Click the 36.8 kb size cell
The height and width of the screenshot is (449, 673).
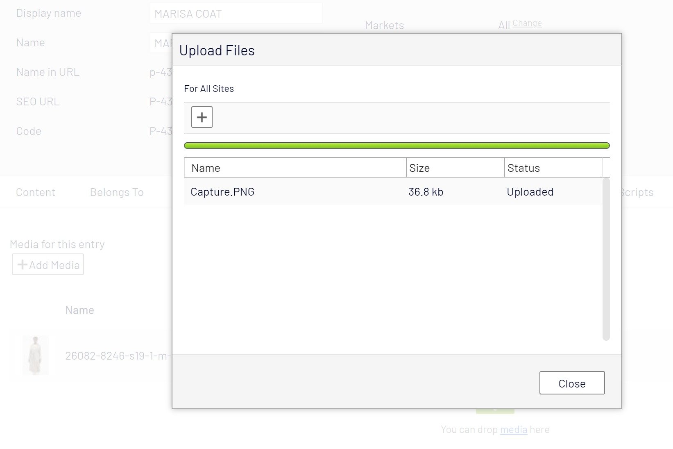(x=426, y=192)
